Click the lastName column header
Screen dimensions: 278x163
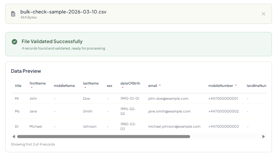coord(91,84)
